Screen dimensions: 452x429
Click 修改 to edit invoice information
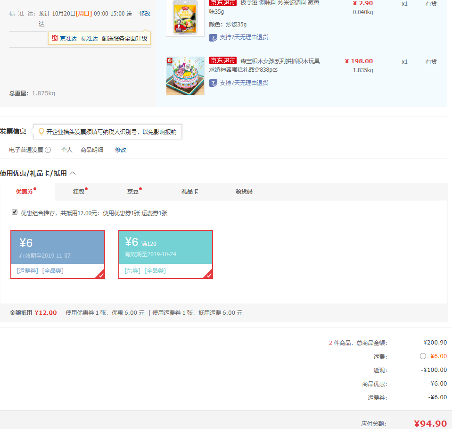coord(121,150)
